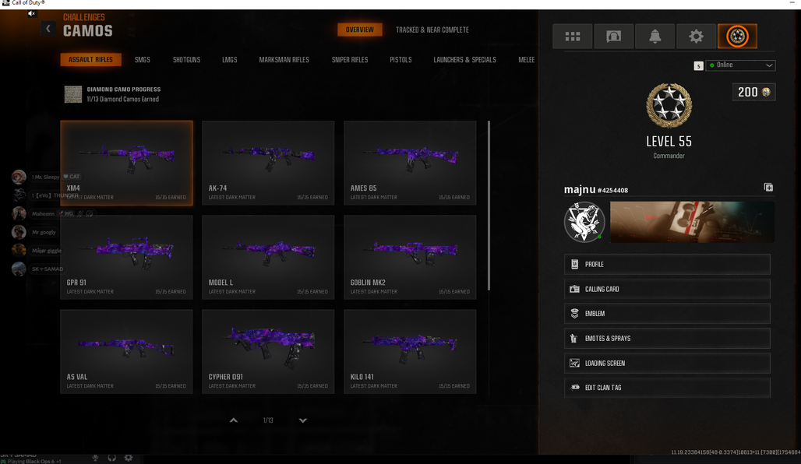Open the Emblem menu button
This screenshot has height=464, width=801.
667,314
